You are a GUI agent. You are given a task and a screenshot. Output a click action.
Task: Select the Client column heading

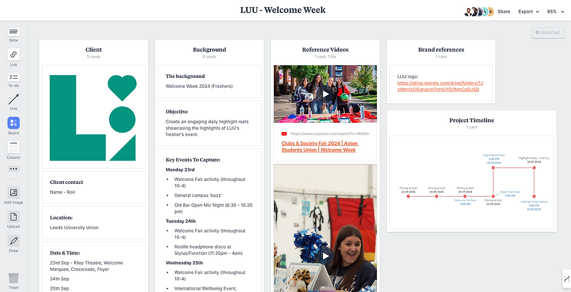pos(94,50)
